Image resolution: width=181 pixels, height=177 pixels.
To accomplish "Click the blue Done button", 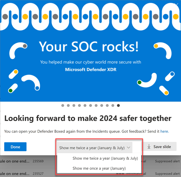I will (15, 147).
